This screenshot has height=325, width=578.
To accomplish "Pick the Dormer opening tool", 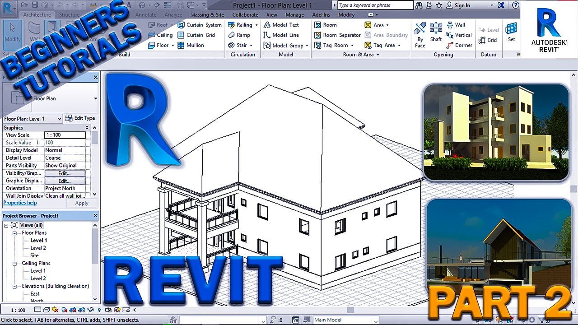I will (459, 45).
